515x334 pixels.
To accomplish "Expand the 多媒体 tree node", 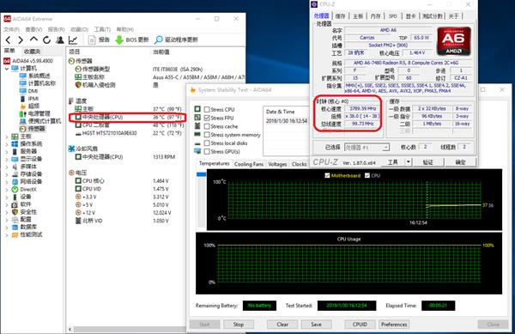I will click(x=7, y=167).
